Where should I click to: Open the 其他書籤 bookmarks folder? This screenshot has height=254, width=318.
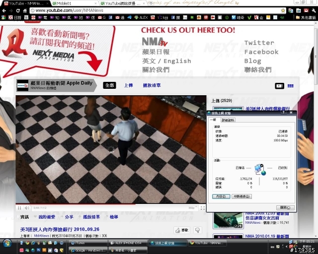306,18
